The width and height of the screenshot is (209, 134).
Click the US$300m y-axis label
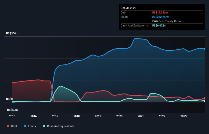[12, 33]
